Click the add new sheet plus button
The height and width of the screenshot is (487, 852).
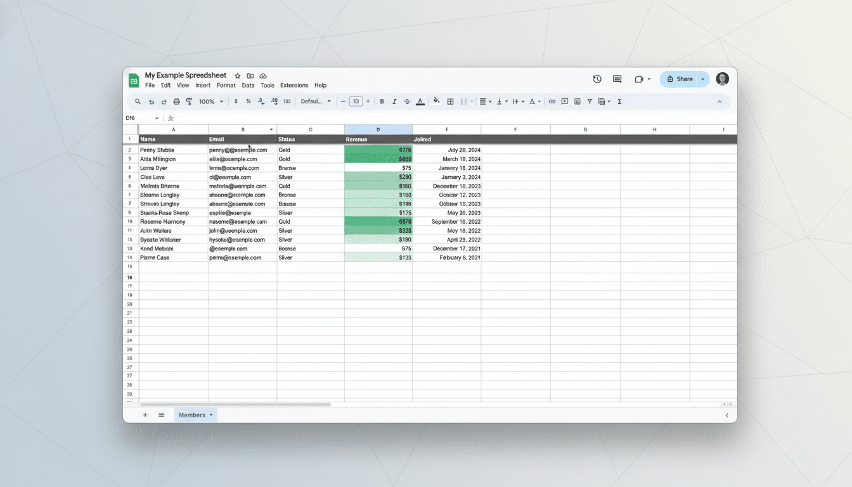coord(145,415)
